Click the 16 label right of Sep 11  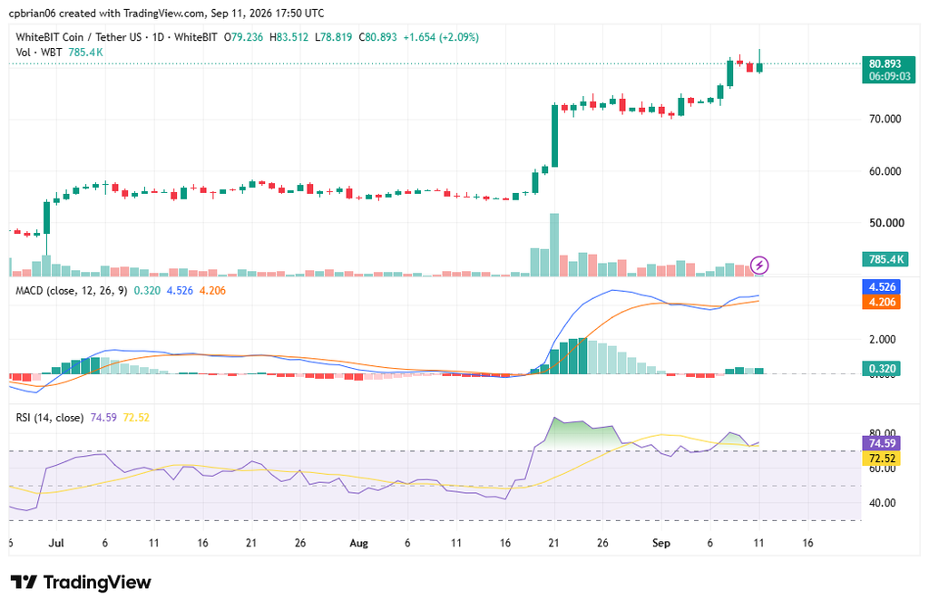pos(807,543)
